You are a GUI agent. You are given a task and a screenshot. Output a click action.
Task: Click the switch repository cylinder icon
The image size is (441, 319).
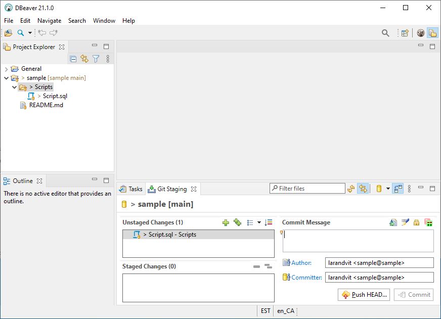(x=379, y=189)
